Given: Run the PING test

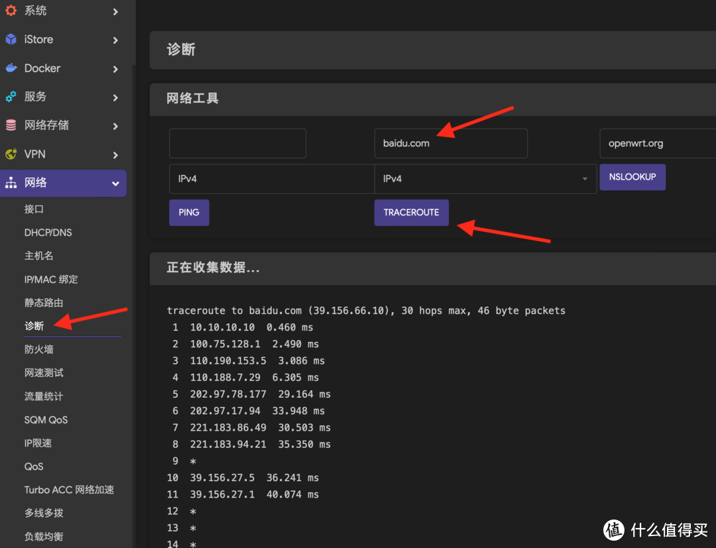Looking at the screenshot, I should coord(189,212).
